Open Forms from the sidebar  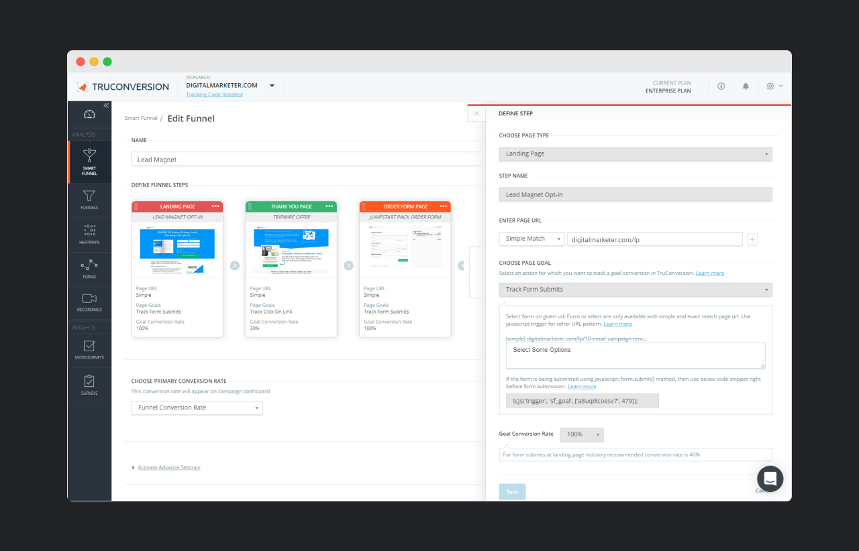89,269
